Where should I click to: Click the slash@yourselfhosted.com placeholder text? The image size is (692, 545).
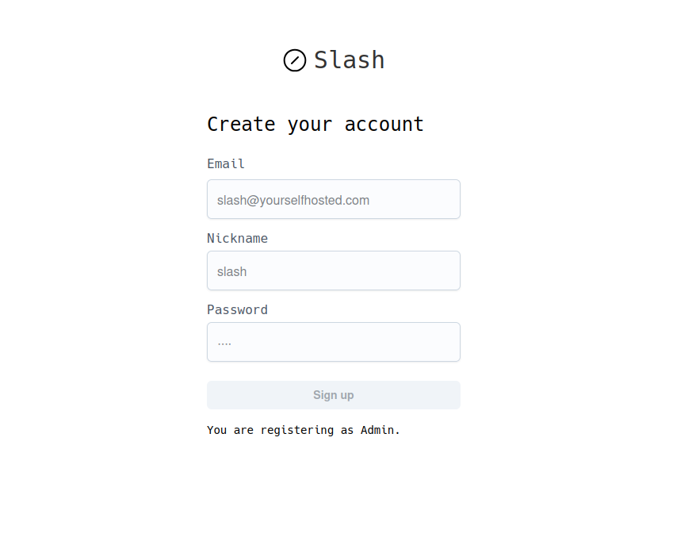tap(293, 201)
